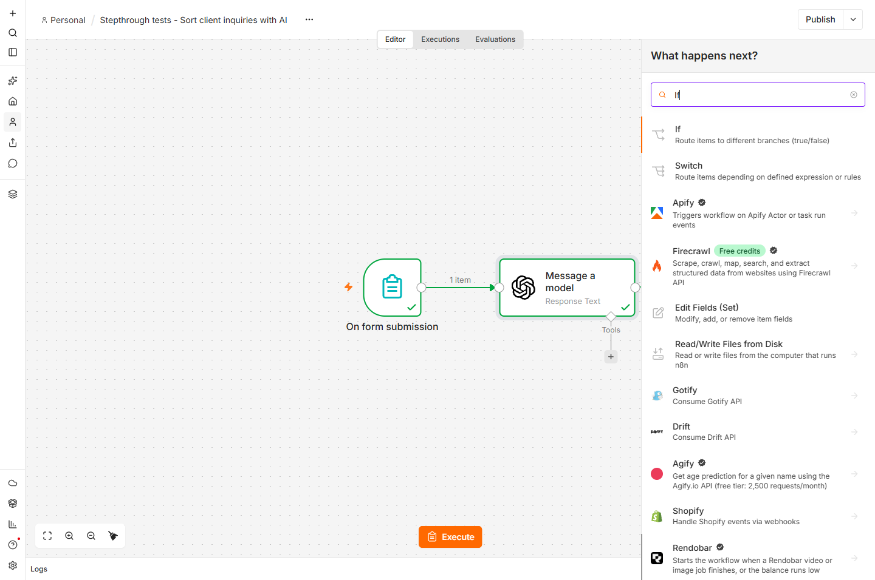The height and width of the screenshot is (580, 875).
Task: Choose the Switch node from results
Action: (x=758, y=171)
